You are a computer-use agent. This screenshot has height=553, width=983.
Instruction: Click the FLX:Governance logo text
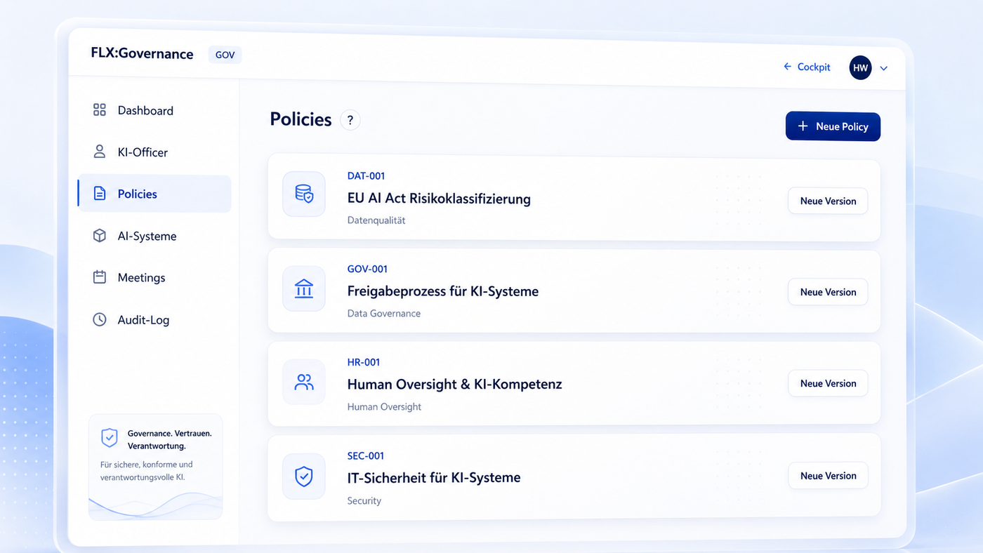(142, 53)
